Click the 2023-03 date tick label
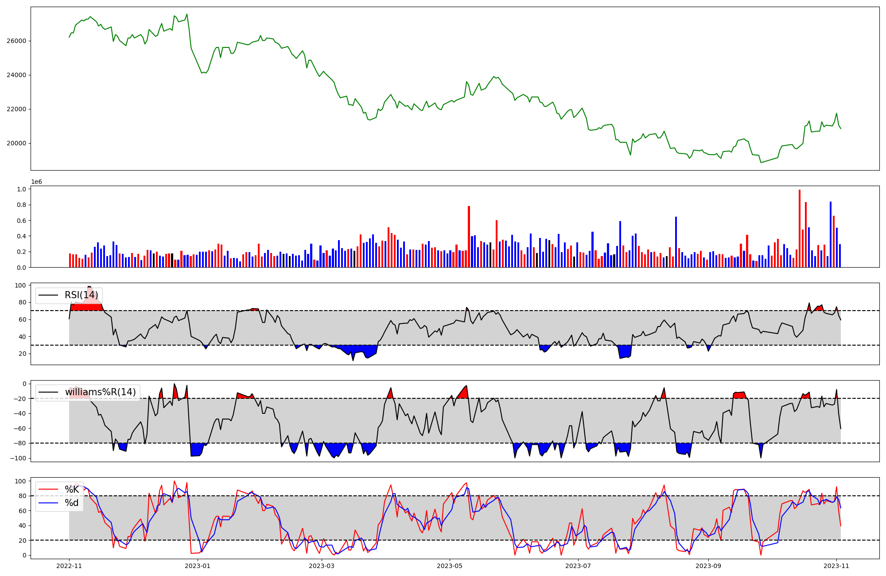Viewport: 886px width, 576px height. [321, 566]
